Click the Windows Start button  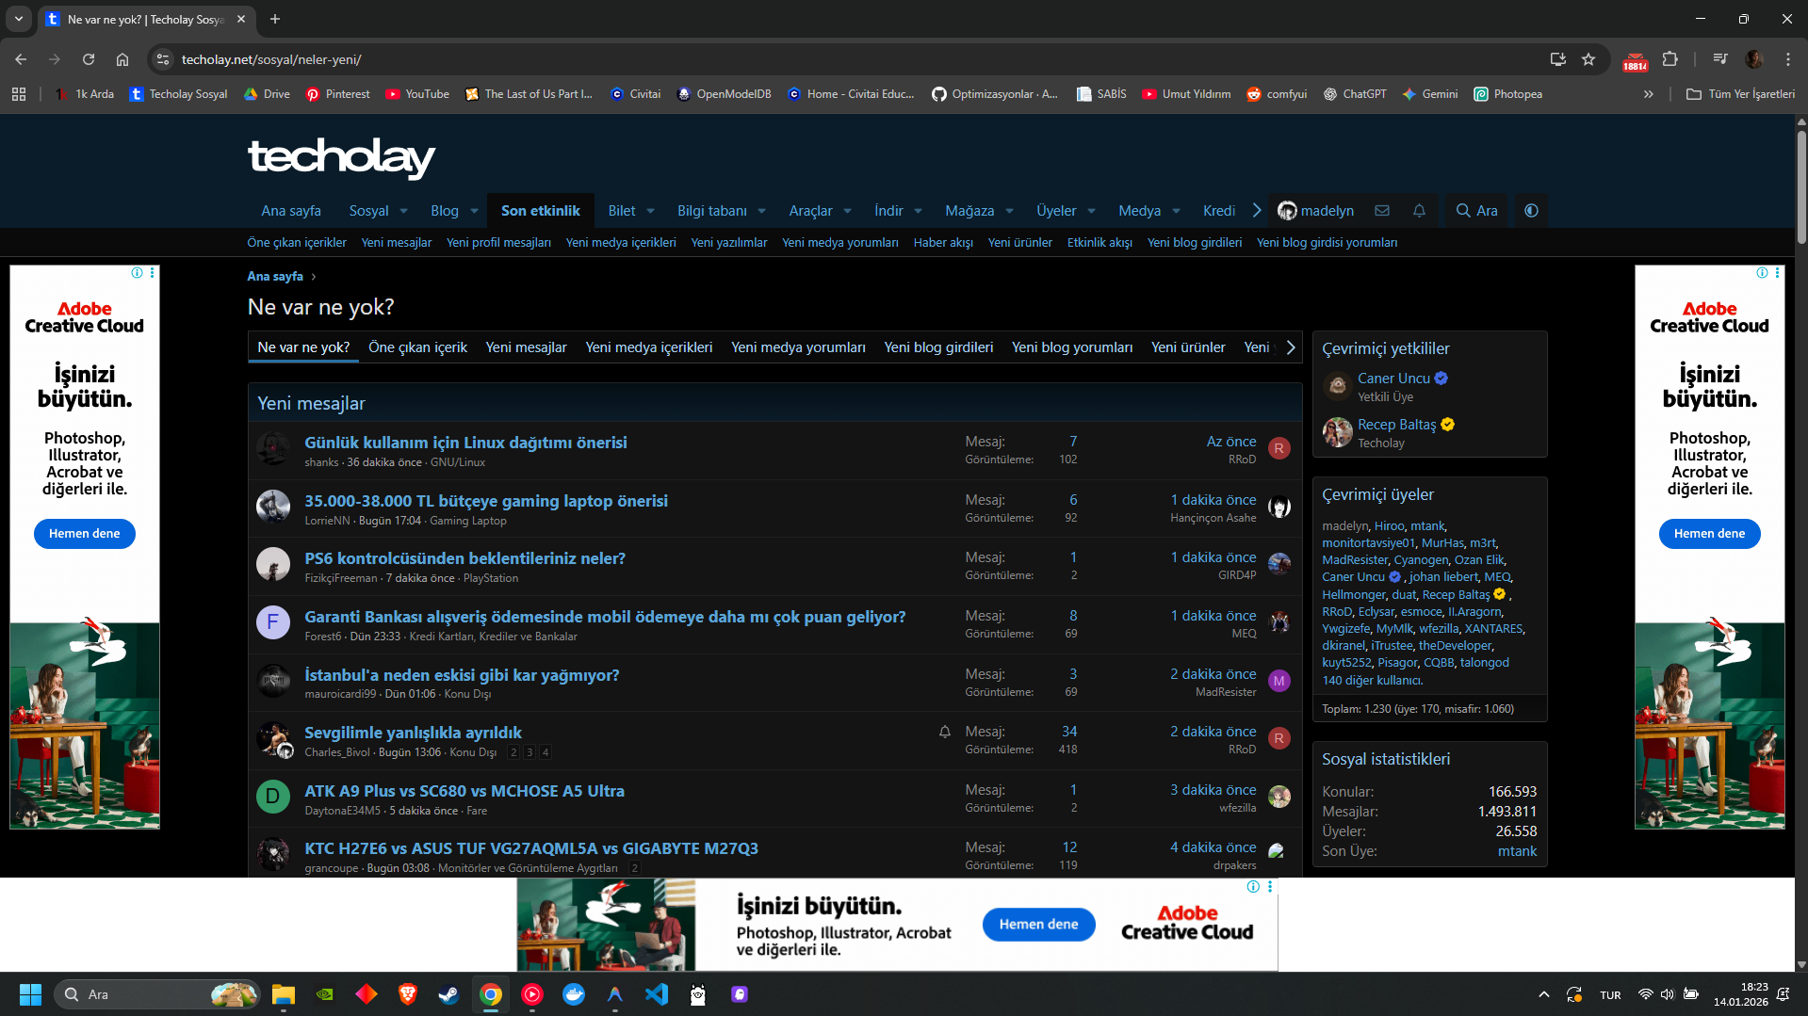pos(30,994)
